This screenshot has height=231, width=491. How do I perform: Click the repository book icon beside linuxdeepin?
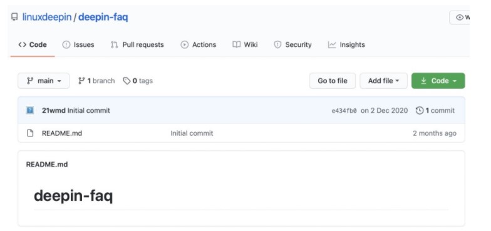[x=14, y=16]
